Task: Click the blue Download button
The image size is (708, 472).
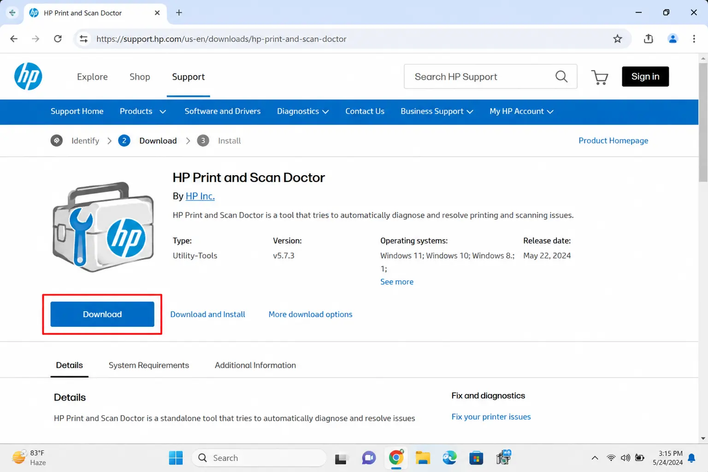Action: pyautogui.click(x=102, y=314)
